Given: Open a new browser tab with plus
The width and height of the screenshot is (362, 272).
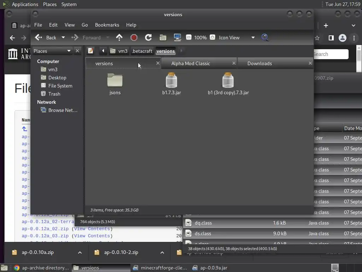Looking at the screenshot, I should tap(326, 25).
